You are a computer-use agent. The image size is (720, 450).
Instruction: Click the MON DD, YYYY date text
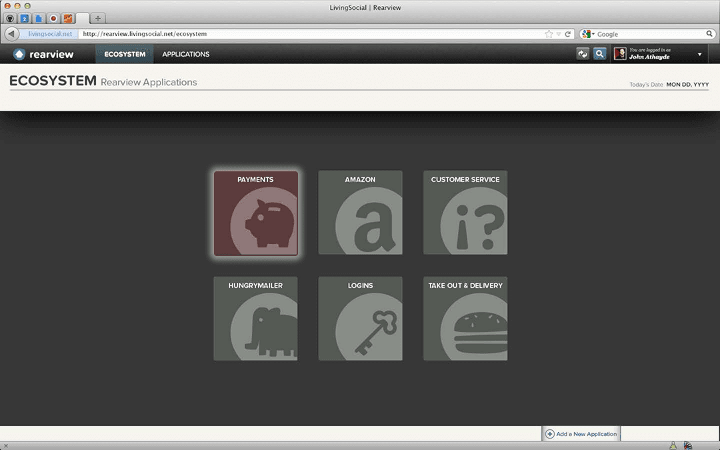[x=687, y=85]
